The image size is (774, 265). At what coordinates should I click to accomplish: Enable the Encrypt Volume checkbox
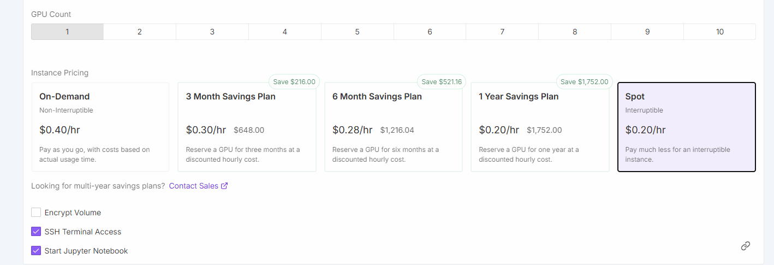pyautogui.click(x=36, y=213)
